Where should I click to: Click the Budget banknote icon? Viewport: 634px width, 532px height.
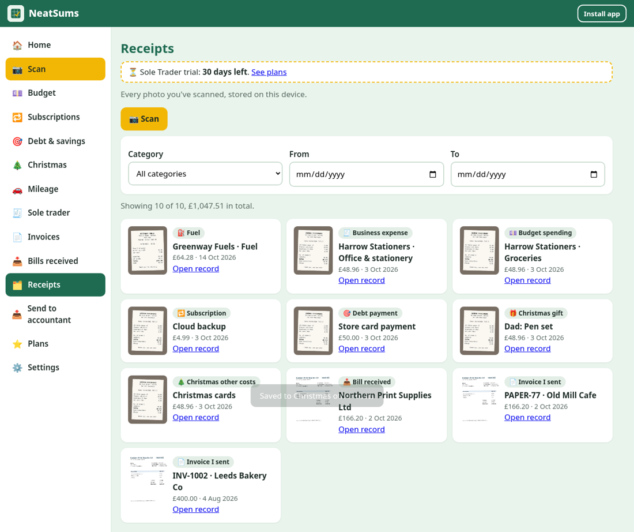click(17, 93)
